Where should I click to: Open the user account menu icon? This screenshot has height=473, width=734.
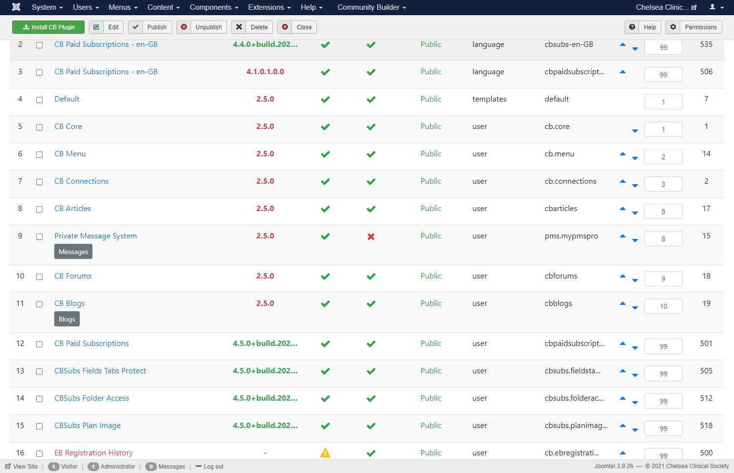pos(716,7)
